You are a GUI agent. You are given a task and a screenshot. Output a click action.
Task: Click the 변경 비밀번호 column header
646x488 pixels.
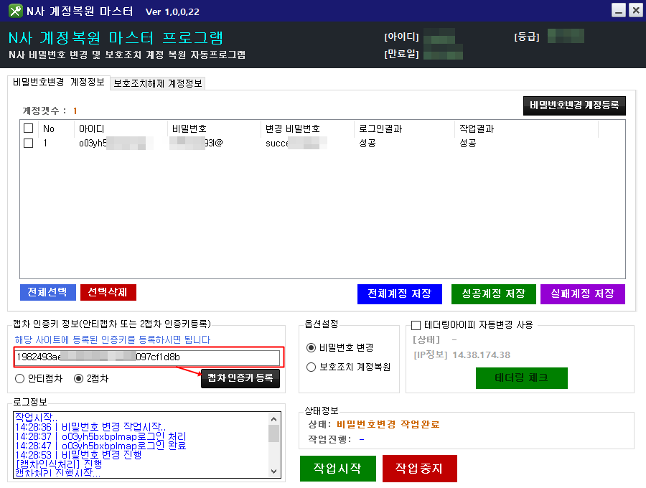pyautogui.click(x=307, y=128)
